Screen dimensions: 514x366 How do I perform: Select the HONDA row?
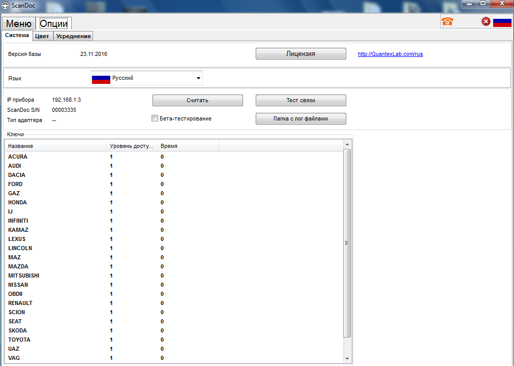click(174, 202)
